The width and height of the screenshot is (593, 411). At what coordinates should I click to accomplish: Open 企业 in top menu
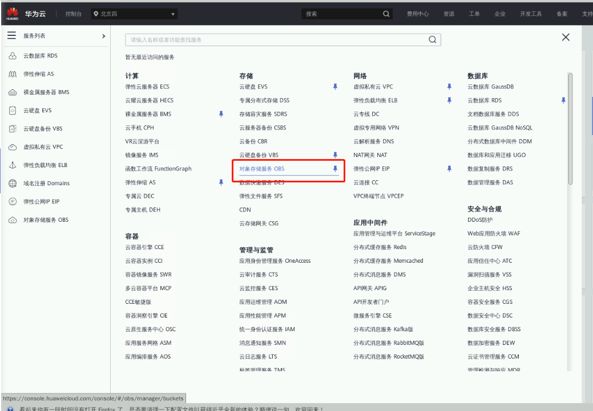(x=500, y=14)
